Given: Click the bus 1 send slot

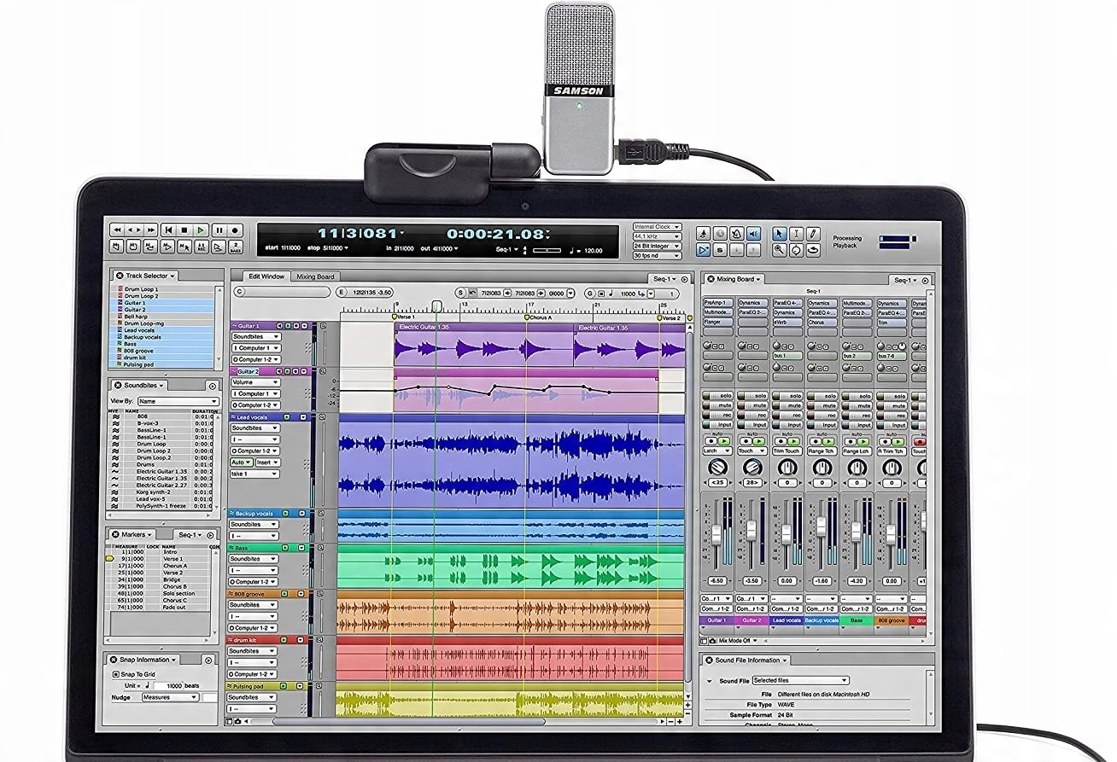Looking at the screenshot, I should [x=787, y=355].
